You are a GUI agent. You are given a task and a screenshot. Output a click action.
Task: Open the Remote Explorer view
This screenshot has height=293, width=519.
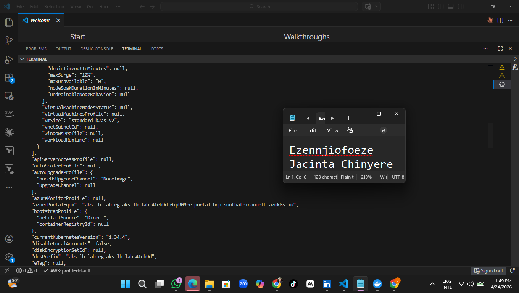9,96
